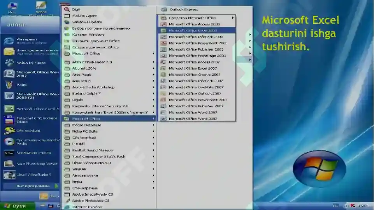
Task: Select Microsoft Office Word 2007 submenu entry
Action: [x=197, y=112]
